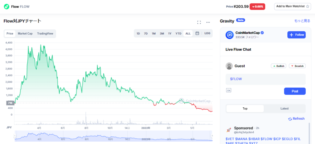
Task: Click the left handle of the range slider
Action: click(x=14, y=136)
